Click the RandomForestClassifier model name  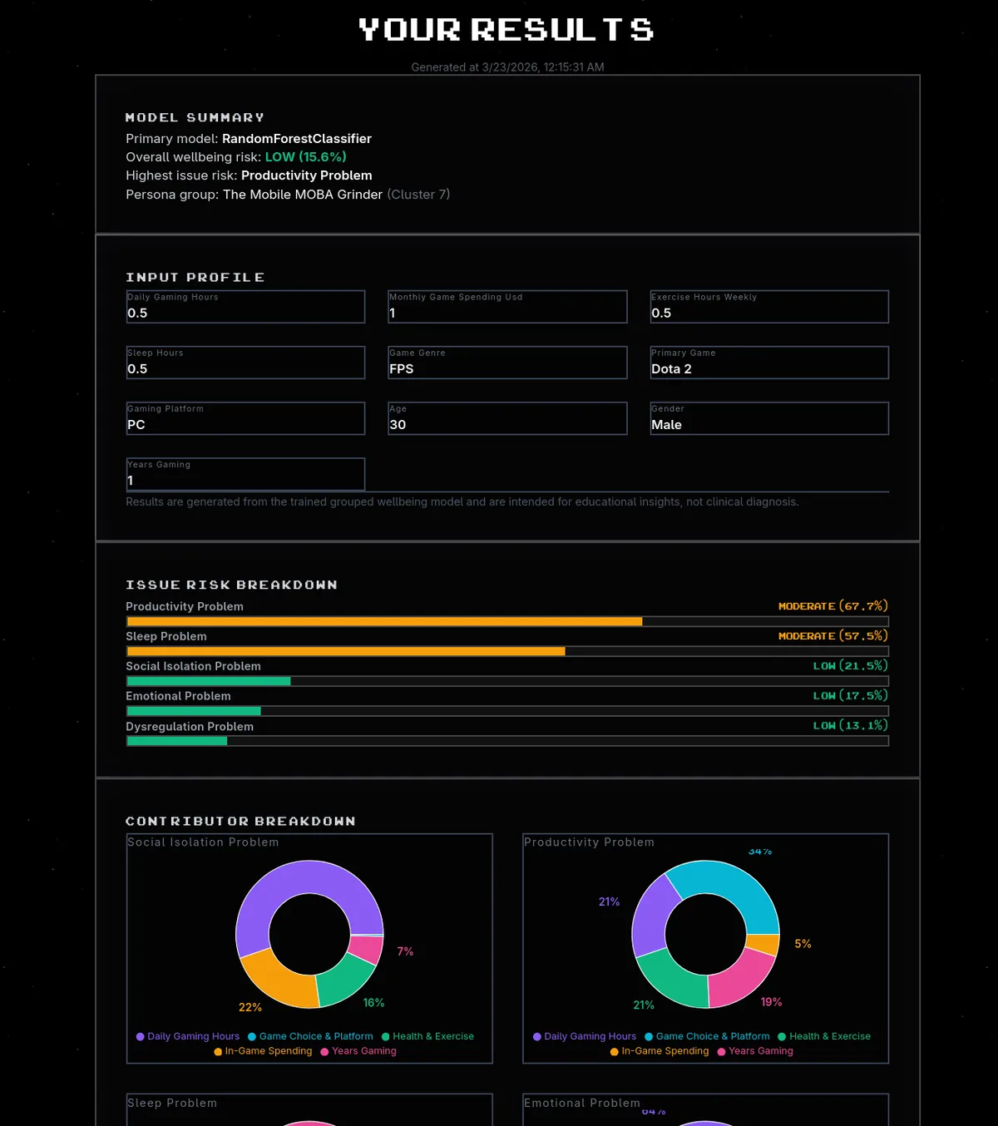(297, 139)
